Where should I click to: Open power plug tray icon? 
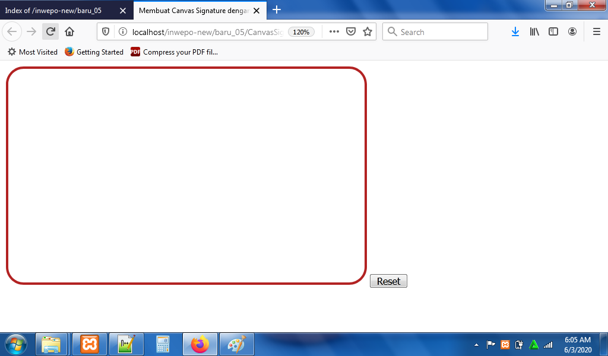coord(519,344)
